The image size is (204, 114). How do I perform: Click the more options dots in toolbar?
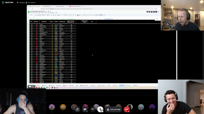(105, 15)
